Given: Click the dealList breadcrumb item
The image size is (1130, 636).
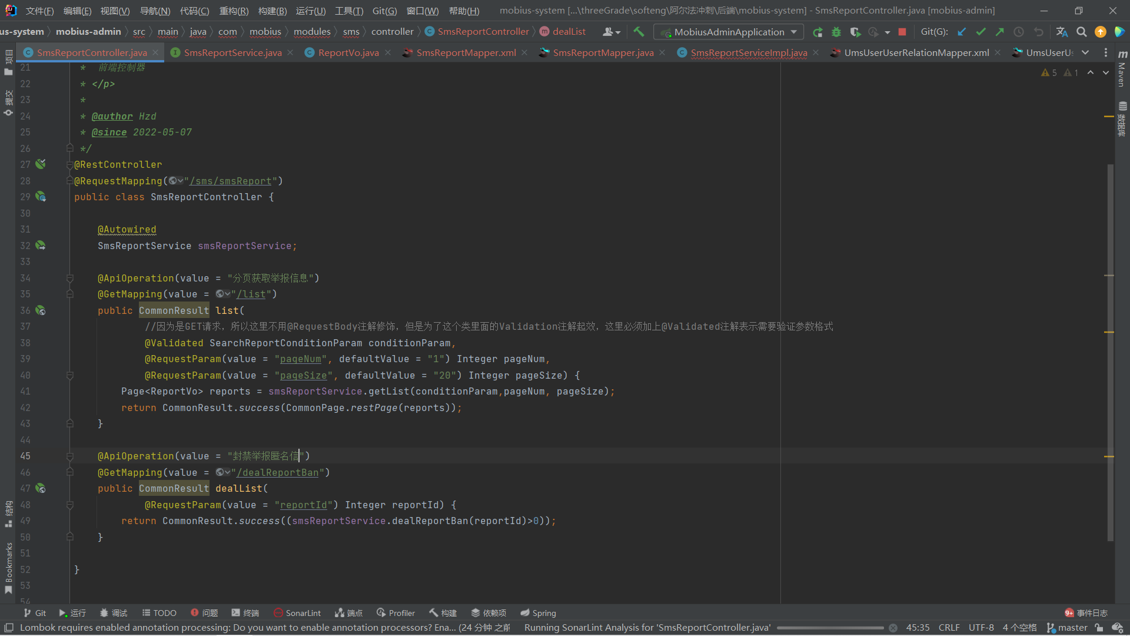Looking at the screenshot, I should point(563,32).
